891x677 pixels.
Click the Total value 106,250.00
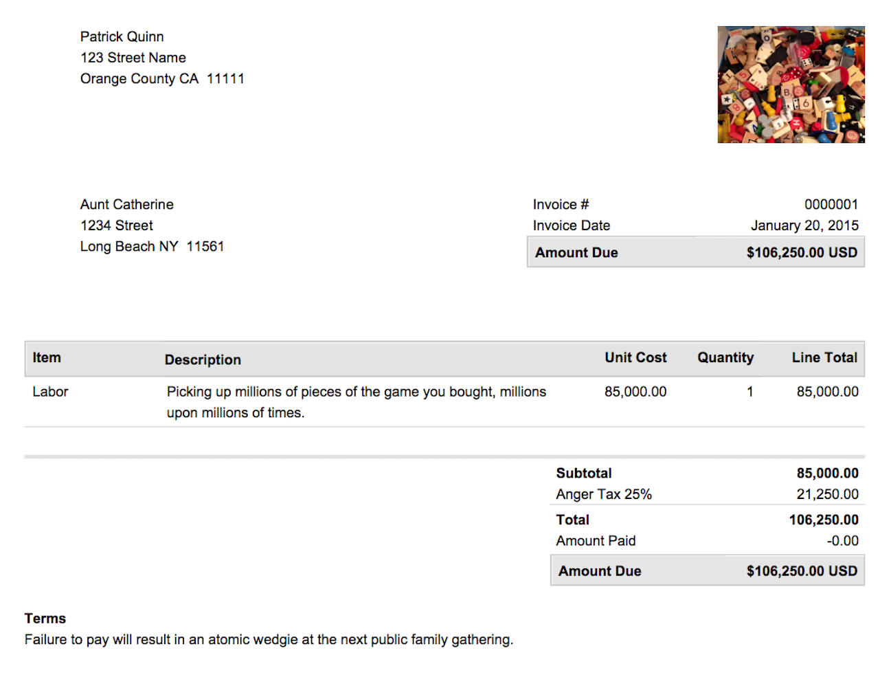click(x=824, y=520)
